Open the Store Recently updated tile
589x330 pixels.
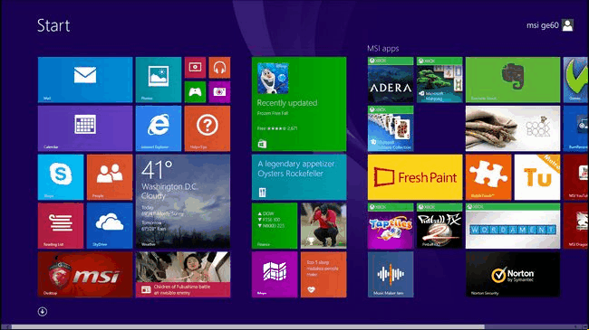point(299,104)
